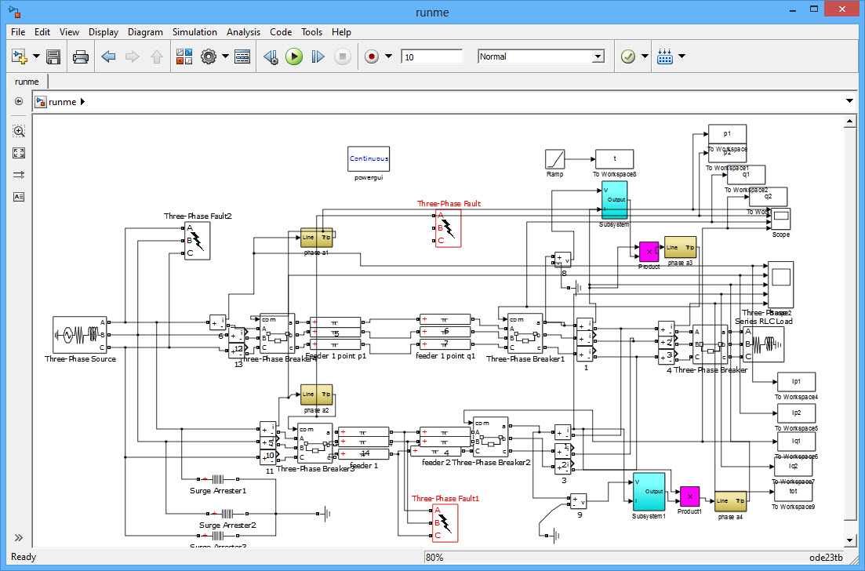The width and height of the screenshot is (865, 571).
Task: Select the powergui Continuous block
Action: pyautogui.click(x=369, y=159)
